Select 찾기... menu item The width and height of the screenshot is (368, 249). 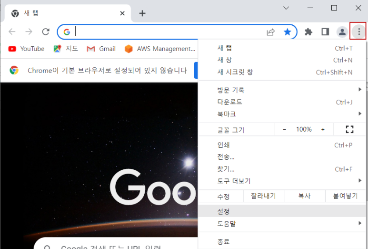(x=282, y=169)
